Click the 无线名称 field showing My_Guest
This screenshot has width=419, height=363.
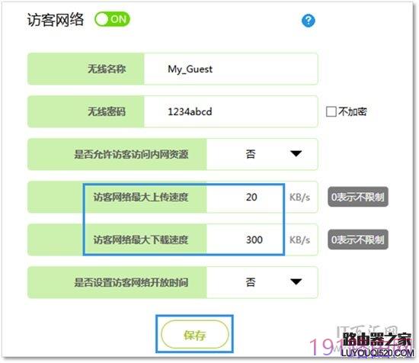(x=231, y=69)
